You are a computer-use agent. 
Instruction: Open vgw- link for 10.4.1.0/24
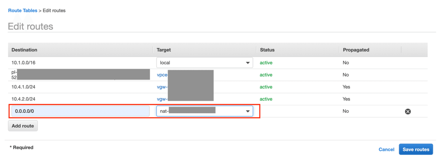coord(162,87)
